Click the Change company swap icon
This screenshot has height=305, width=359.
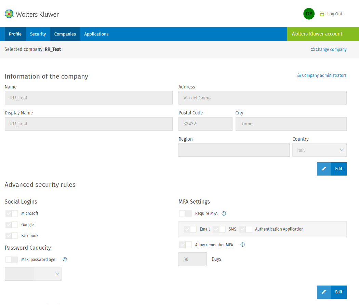tap(313, 50)
